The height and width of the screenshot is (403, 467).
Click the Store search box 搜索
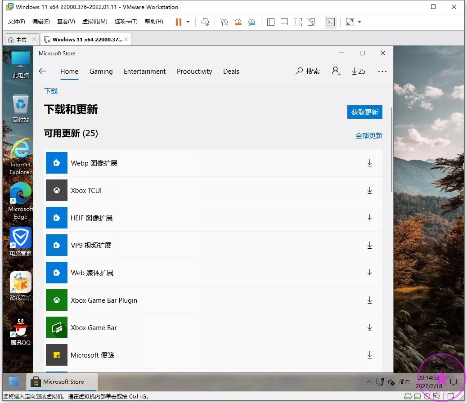click(x=308, y=71)
